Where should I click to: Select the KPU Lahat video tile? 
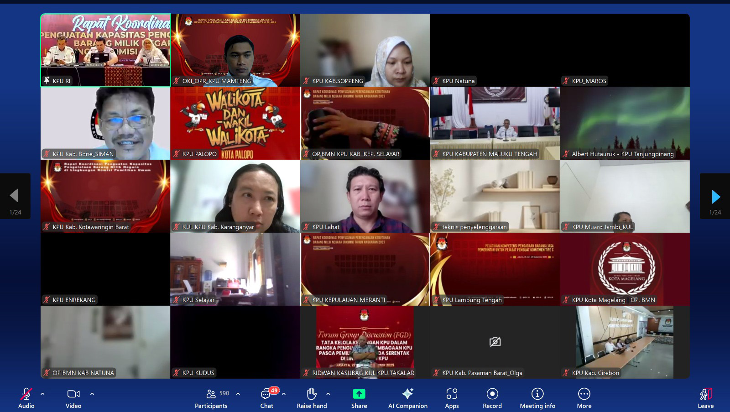365,196
